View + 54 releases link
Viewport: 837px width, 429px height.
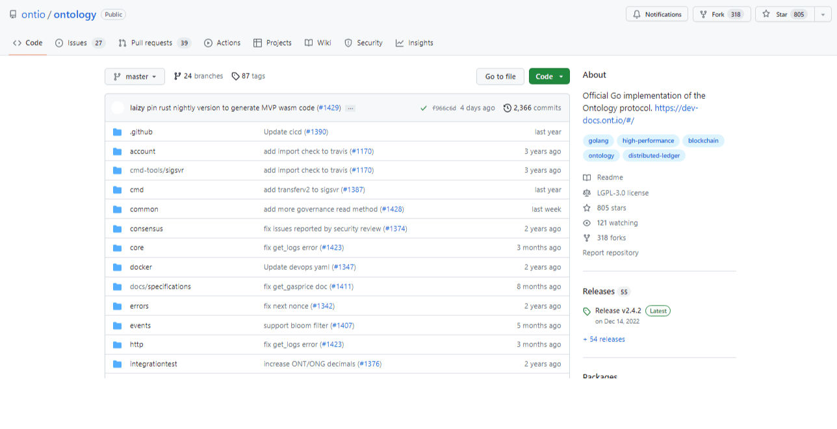(604, 339)
